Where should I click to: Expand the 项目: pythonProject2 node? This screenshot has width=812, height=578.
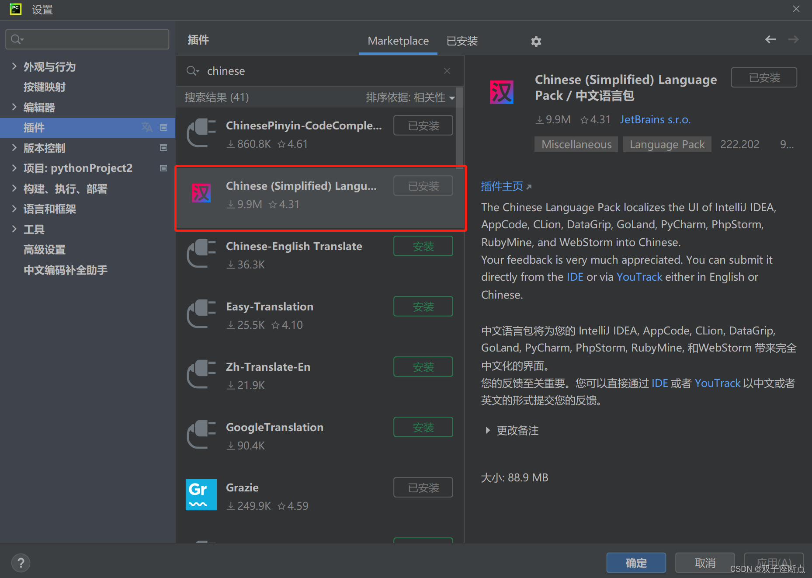(14, 168)
